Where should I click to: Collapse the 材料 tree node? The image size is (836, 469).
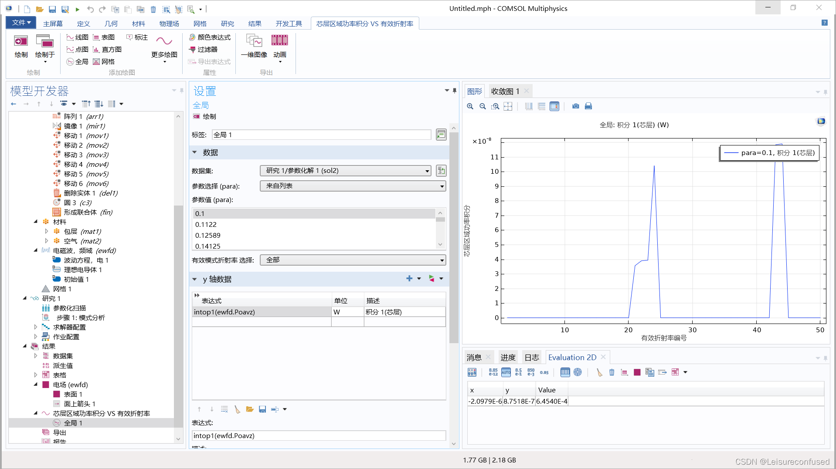tap(36, 222)
